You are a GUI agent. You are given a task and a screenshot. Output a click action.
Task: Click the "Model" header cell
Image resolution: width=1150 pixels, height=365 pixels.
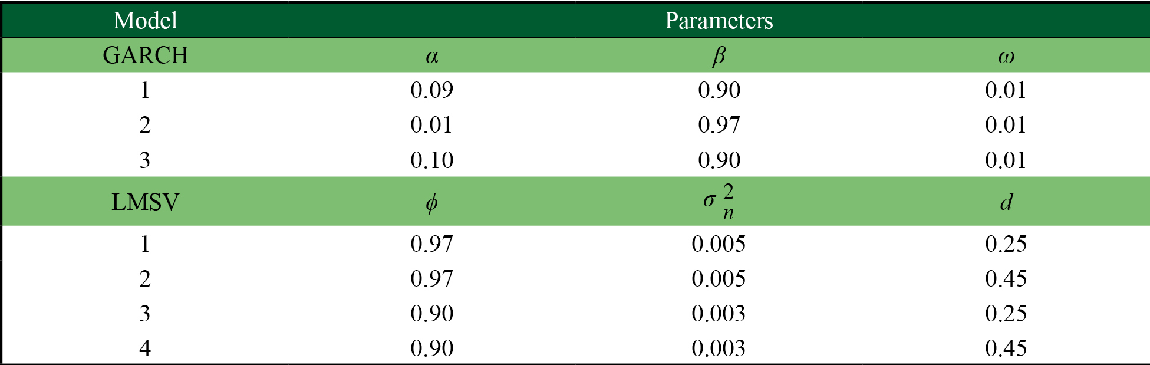click(145, 21)
